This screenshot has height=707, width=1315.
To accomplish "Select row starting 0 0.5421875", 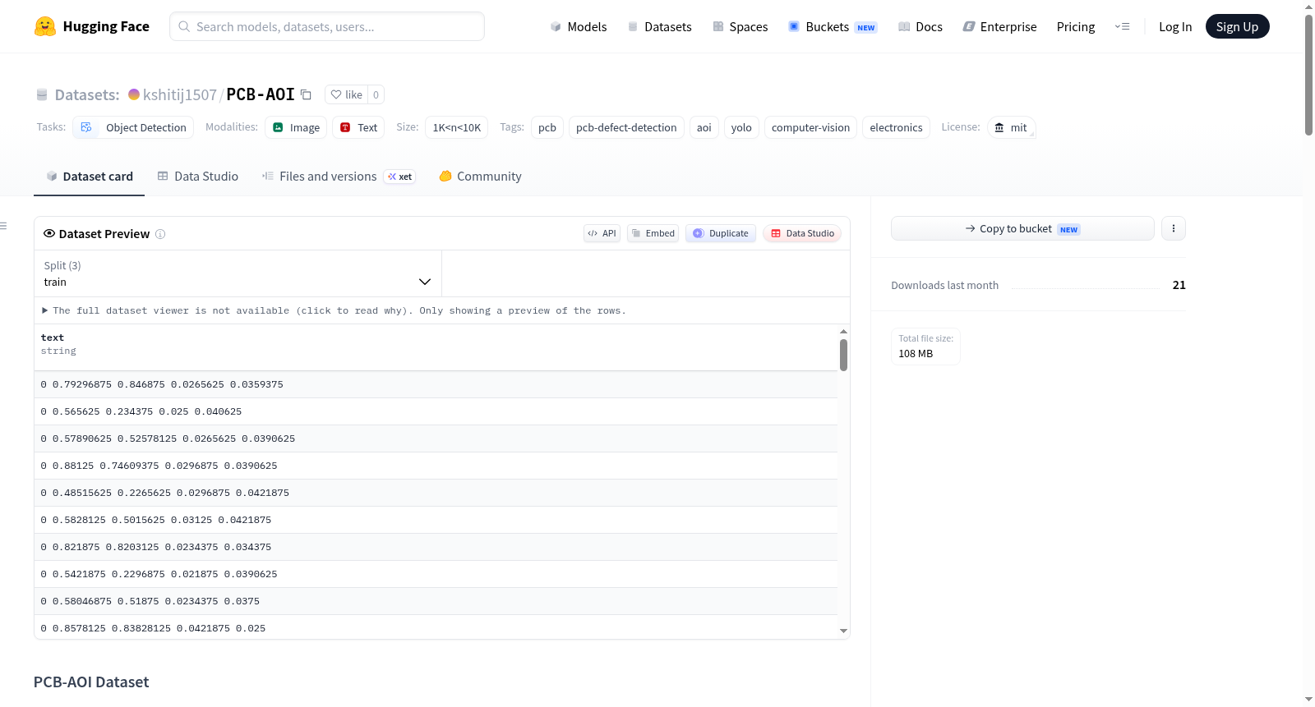I will pyautogui.click(x=436, y=574).
